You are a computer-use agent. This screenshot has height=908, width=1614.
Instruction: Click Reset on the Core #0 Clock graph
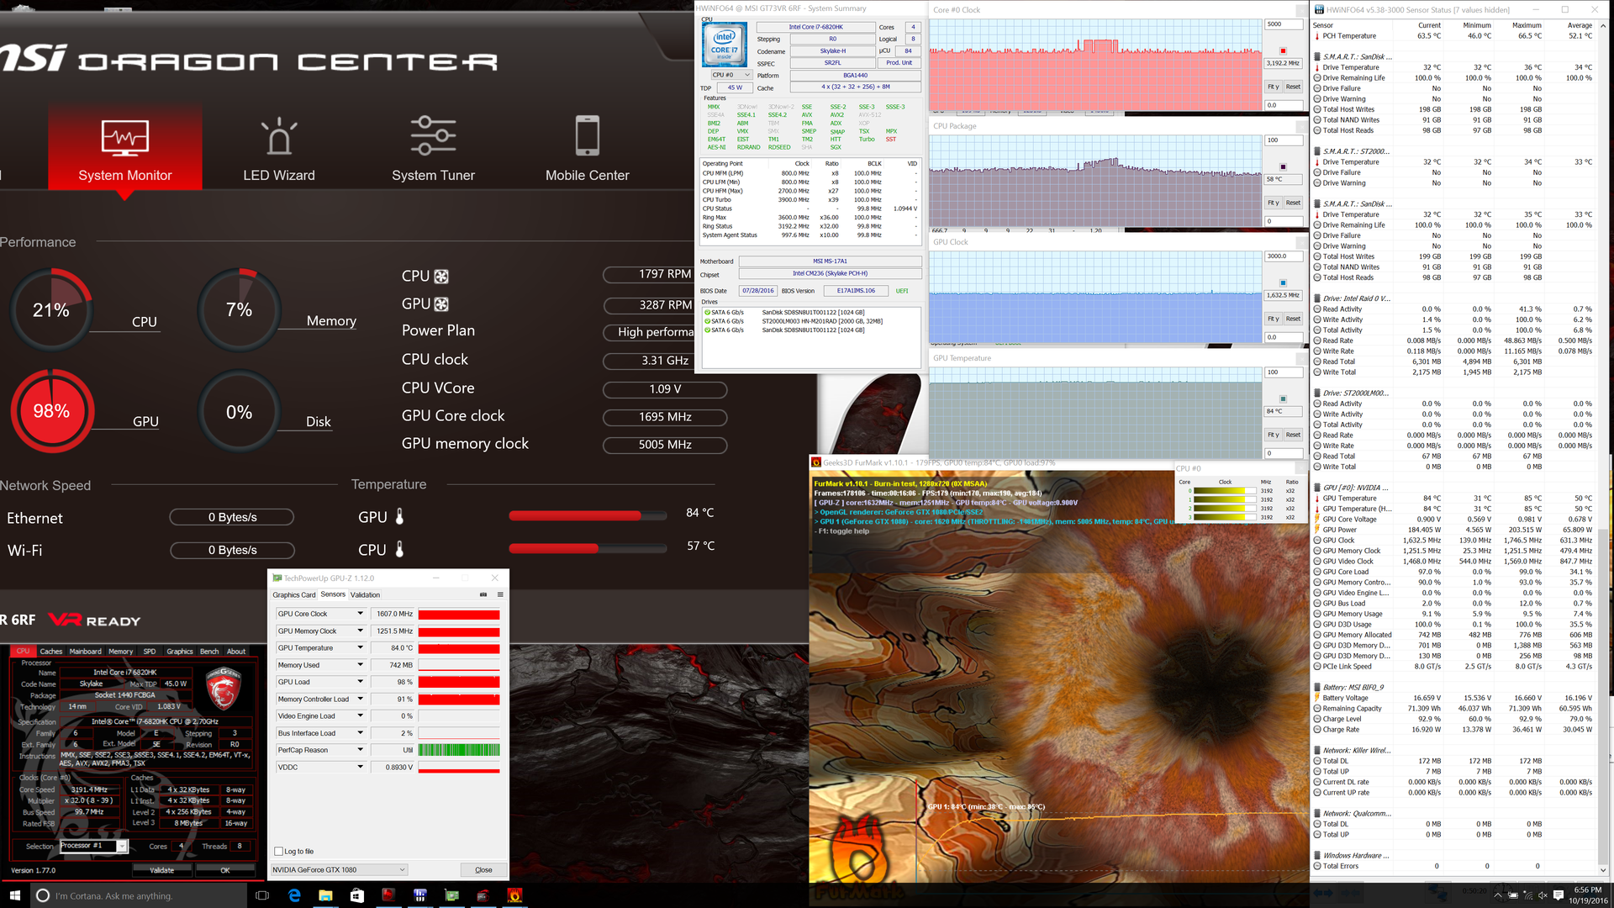click(x=1293, y=87)
